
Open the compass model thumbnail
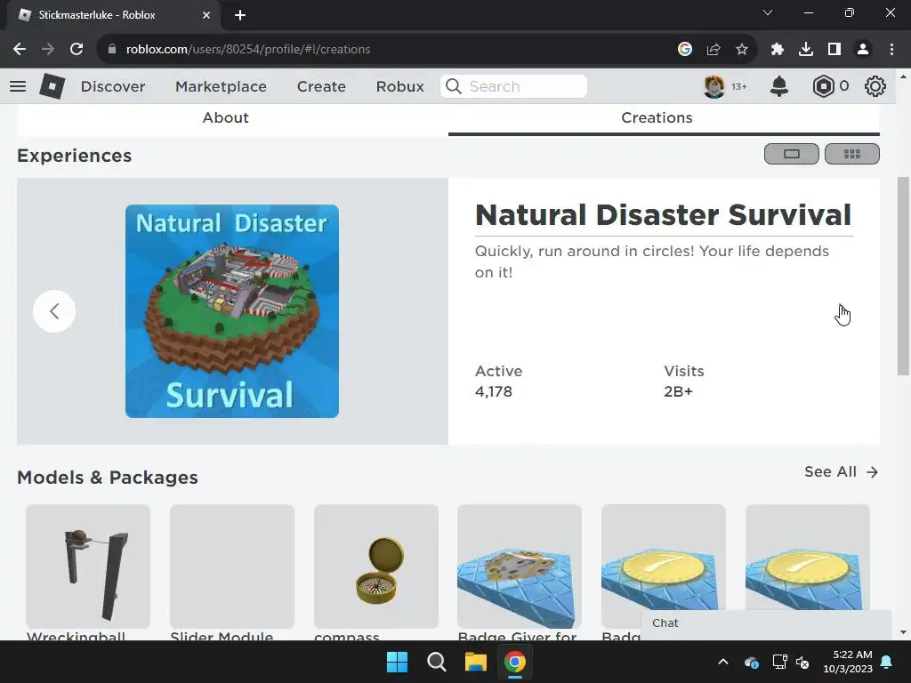(x=376, y=566)
